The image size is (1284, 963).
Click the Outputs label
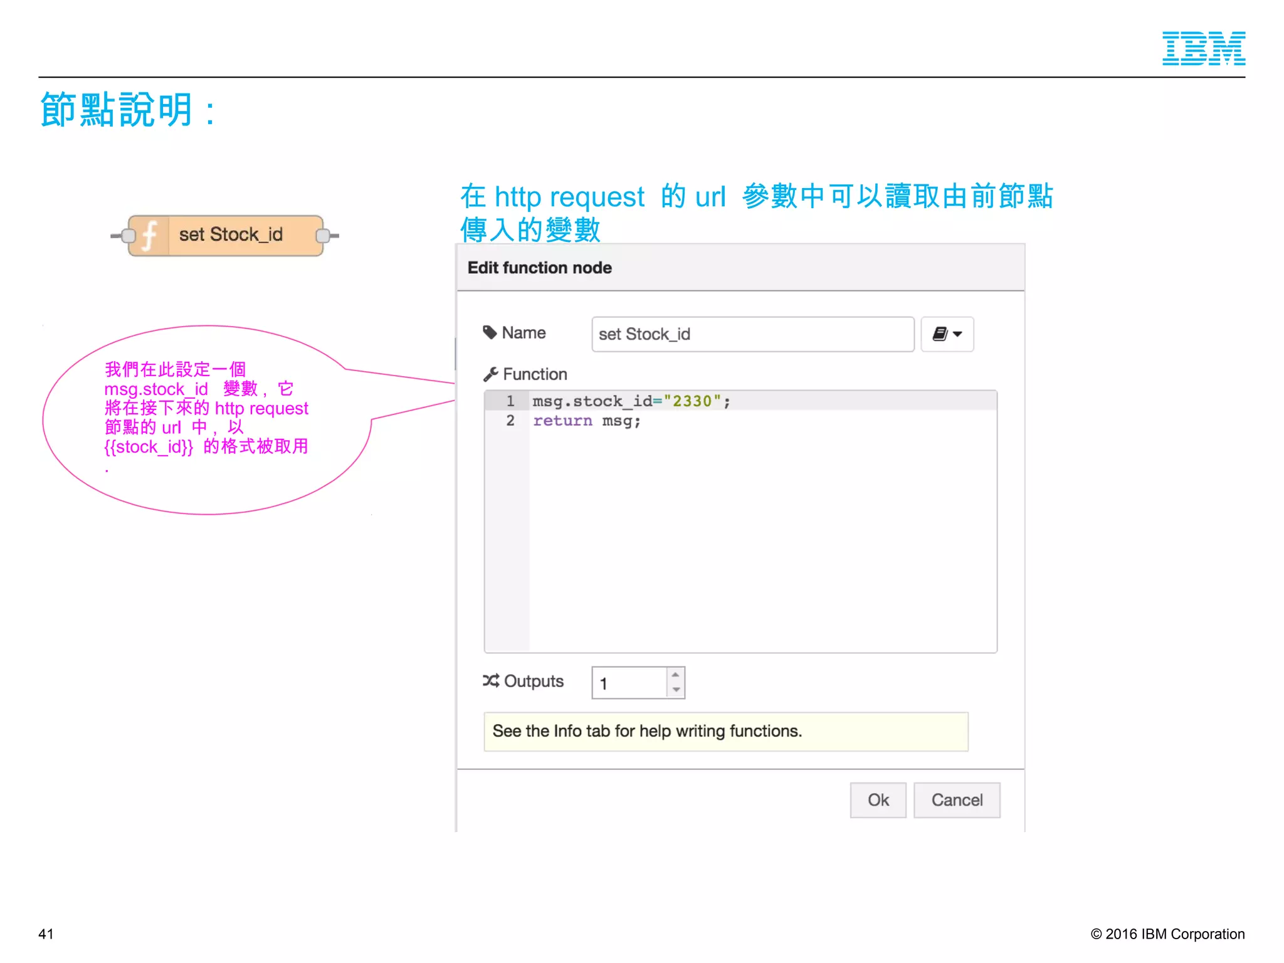pos(534,681)
